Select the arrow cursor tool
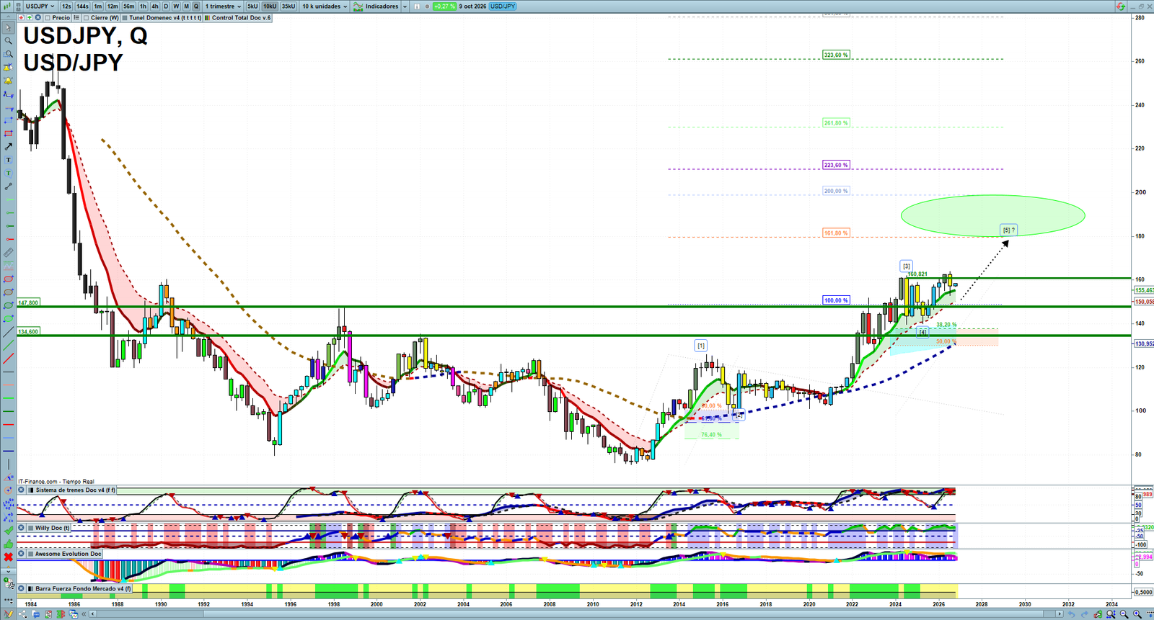 pyautogui.click(x=8, y=27)
